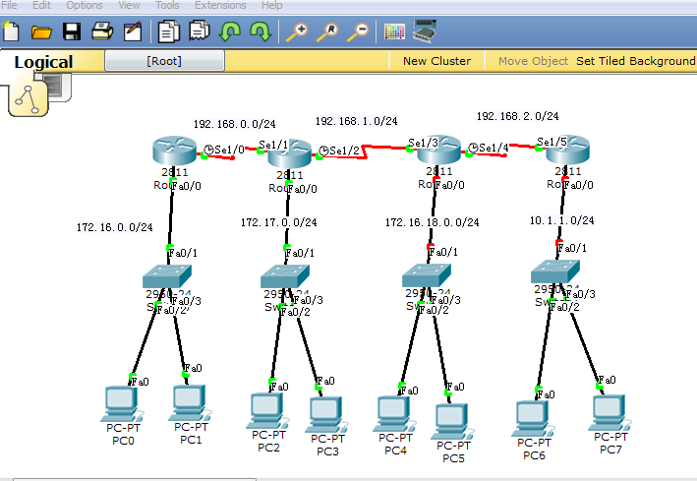
Task: Click the Undo arrow icon
Action: 230,32
